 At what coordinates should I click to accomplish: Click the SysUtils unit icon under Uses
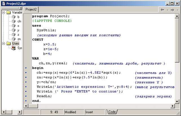click(14, 48)
